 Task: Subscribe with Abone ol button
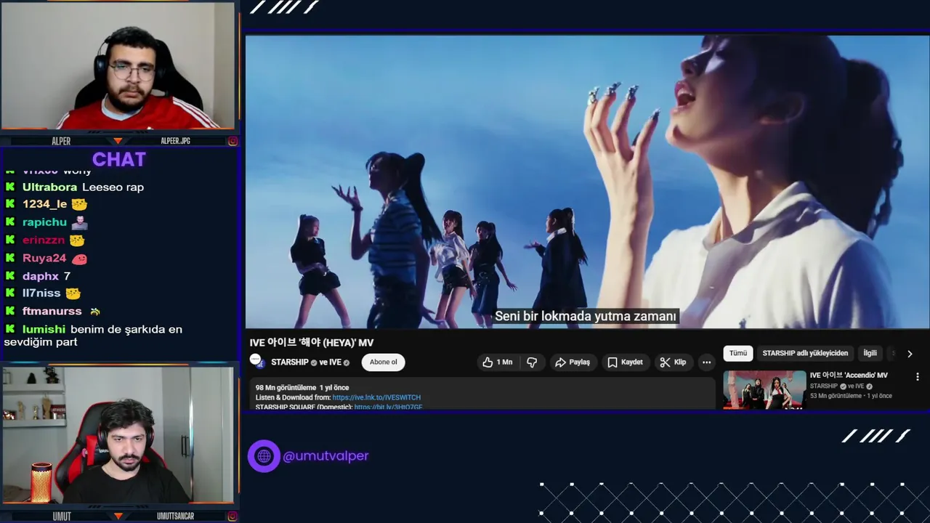tap(384, 362)
